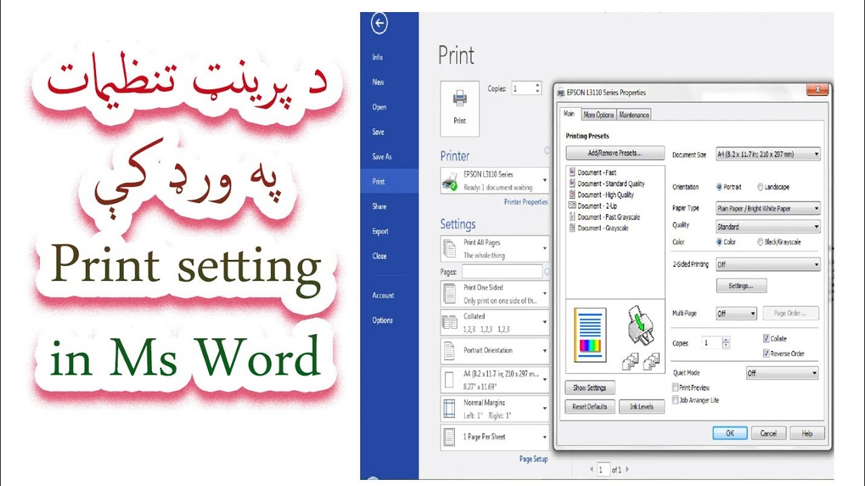865x486 pixels.
Task: Select the Landscape orientation radio button
Action: [761, 187]
